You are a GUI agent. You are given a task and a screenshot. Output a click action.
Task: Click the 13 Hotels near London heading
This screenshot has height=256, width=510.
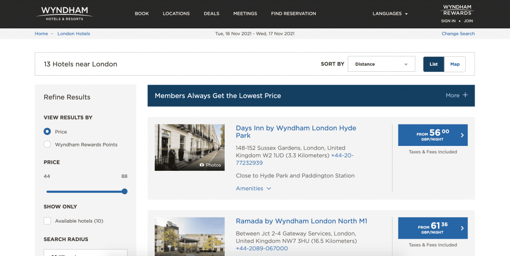[x=80, y=64]
